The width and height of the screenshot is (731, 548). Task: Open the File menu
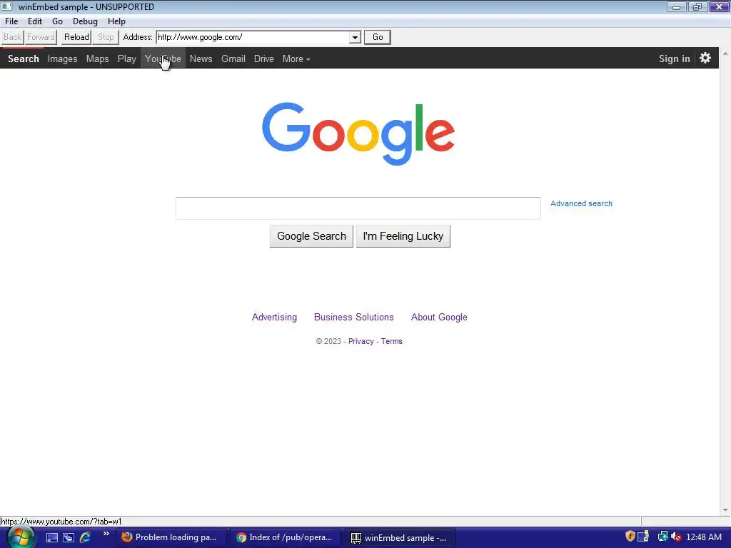[11, 21]
